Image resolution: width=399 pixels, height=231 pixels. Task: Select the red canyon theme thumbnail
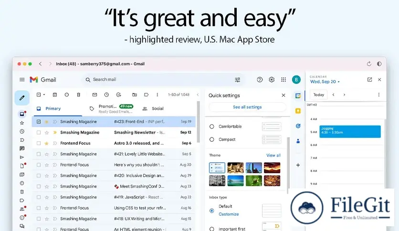[x=272, y=168]
